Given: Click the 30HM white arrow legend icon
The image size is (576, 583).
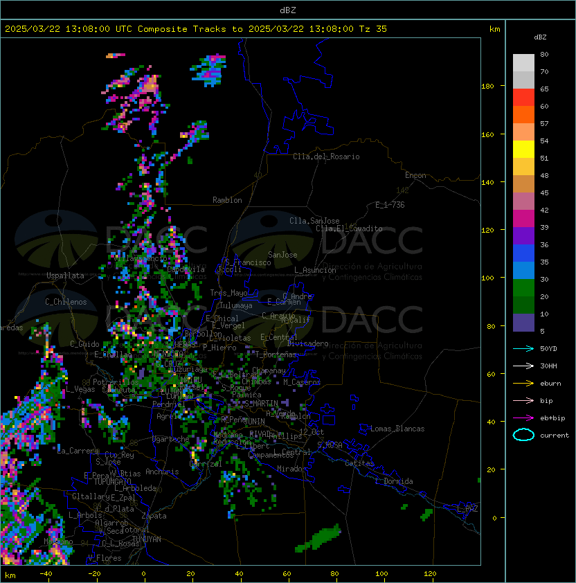Looking at the screenshot, I should [x=523, y=366].
